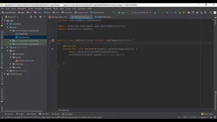Open the Build Variants side tab
Image resolution: width=217 pixels, height=122 pixels.
click(x=2, y=95)
